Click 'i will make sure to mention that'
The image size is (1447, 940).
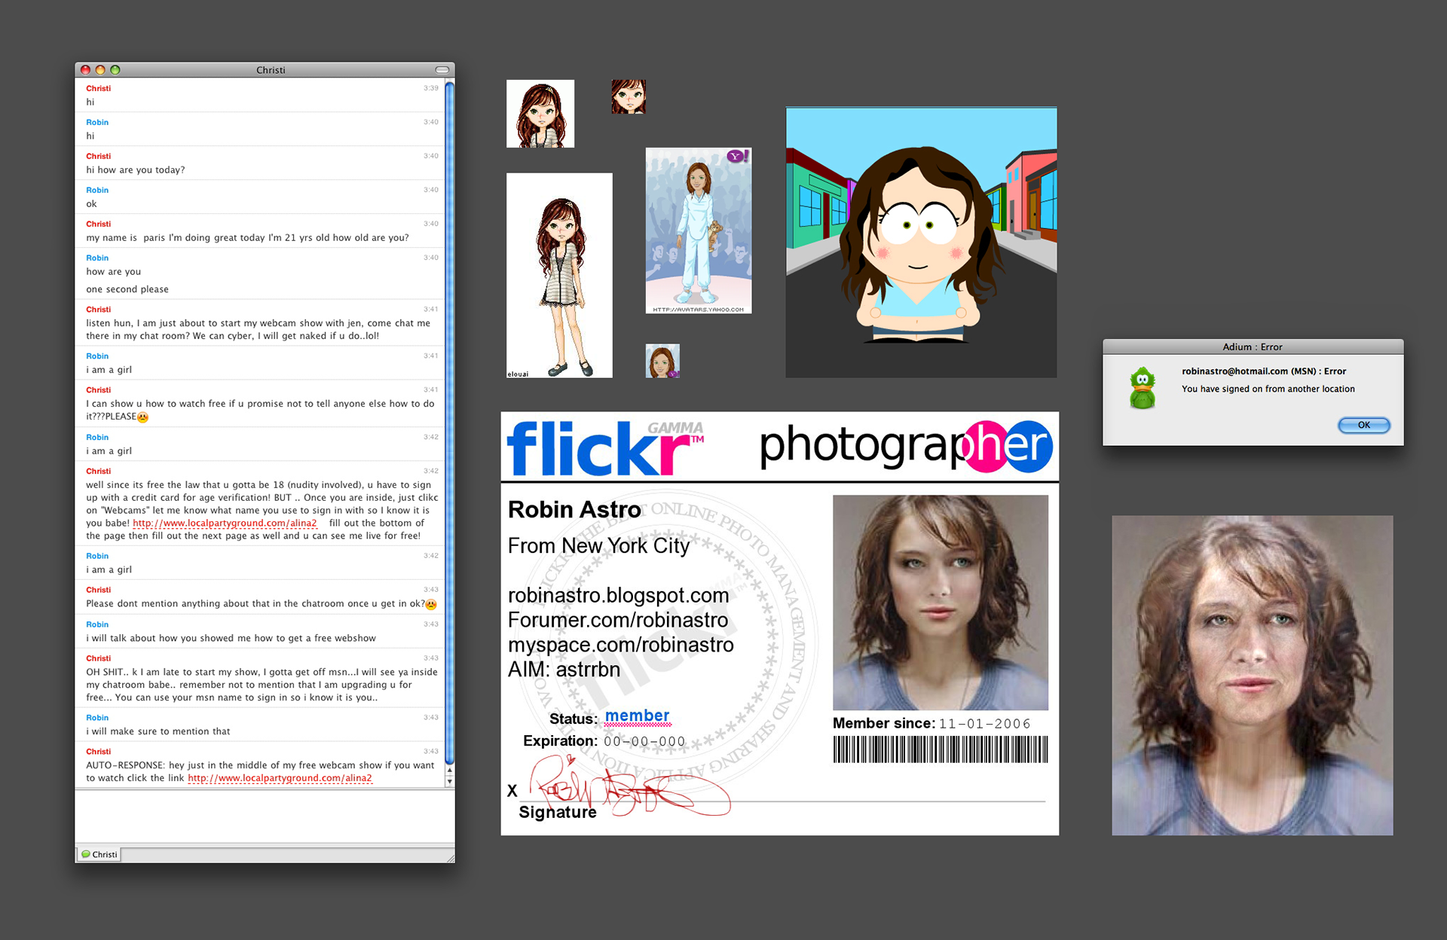[158, 731]
